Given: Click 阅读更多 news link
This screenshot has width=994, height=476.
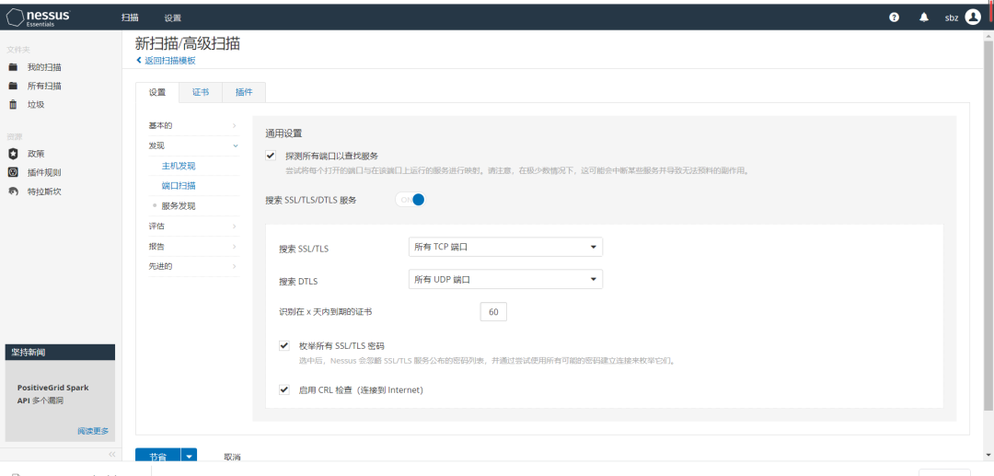Looking at the screenshot, I should [93, 431].
